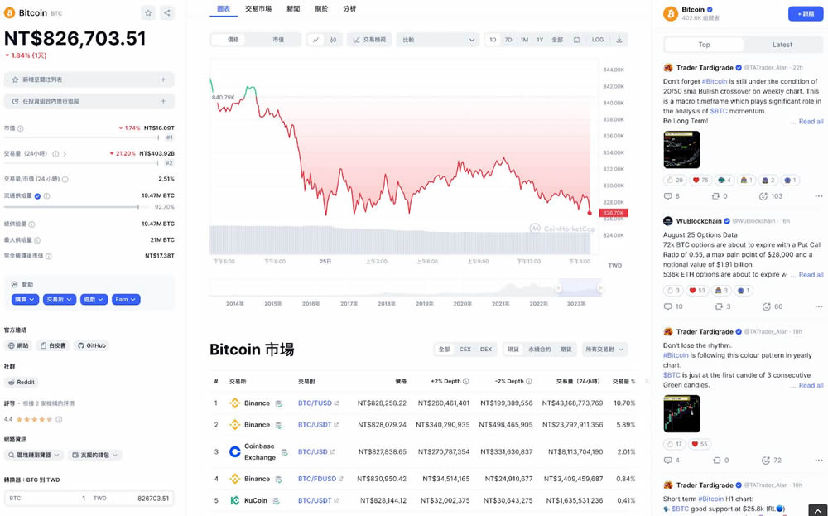This screenshot has width=828, height=516.
Task: Click the chart timeline range slider handle
Action: tap(559, 288)
